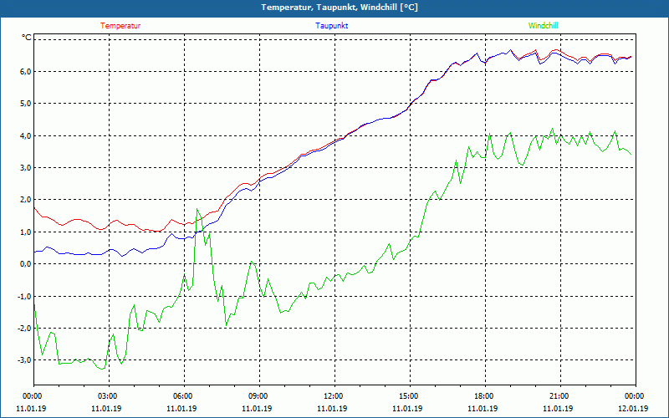Select the green 'Windchill' legend label
Image resolution: width=669 pixels, height=418 pixels.
pyautogui.click(x=543, y=26)
